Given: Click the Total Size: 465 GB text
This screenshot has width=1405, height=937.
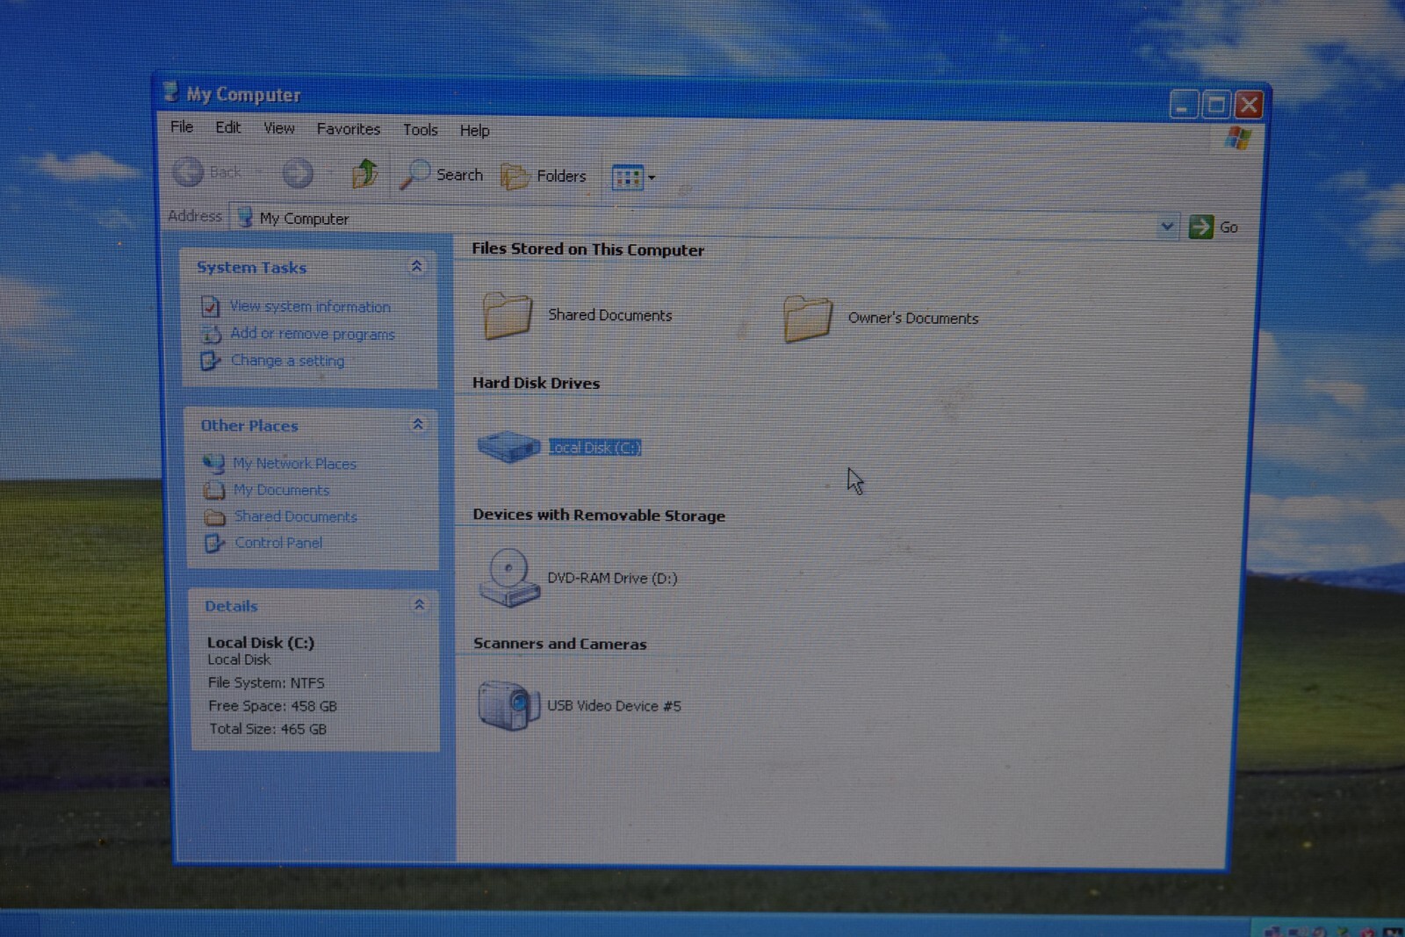Looking at the screenshot, I should 268,729.
